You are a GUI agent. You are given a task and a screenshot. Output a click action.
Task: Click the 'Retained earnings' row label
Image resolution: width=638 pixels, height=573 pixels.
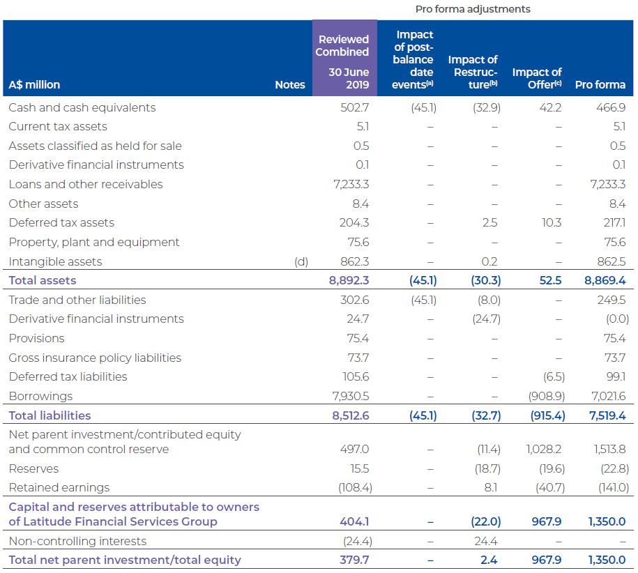59,487
